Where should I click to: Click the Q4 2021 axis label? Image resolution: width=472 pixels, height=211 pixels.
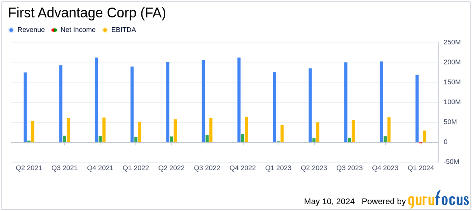[x=100, y=168]
